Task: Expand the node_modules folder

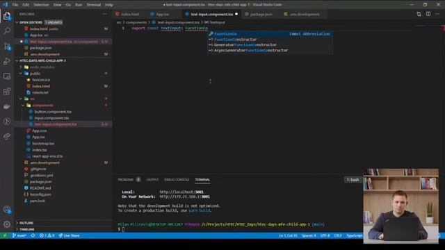Action: (x=63, y=67)
